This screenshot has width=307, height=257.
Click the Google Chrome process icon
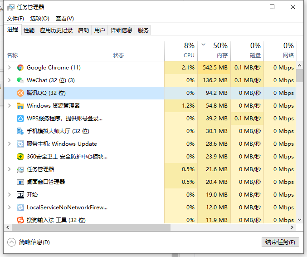coord(20,68)
